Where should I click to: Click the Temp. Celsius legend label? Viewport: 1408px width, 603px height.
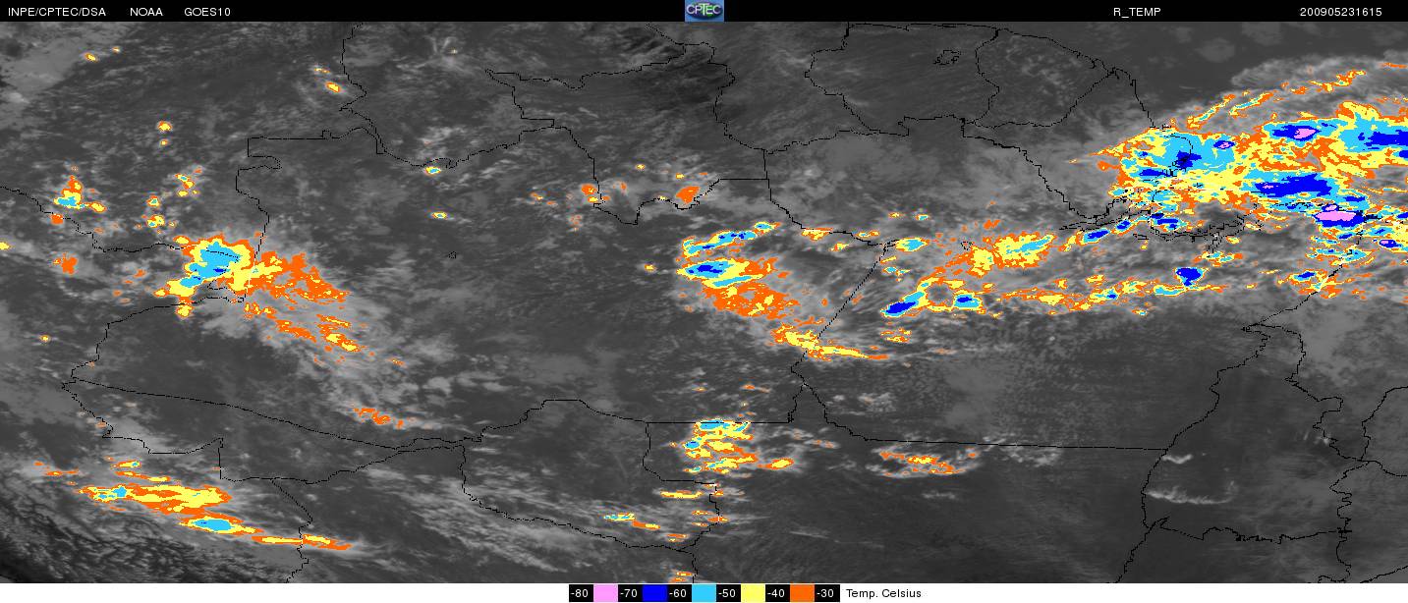(884, 593)
